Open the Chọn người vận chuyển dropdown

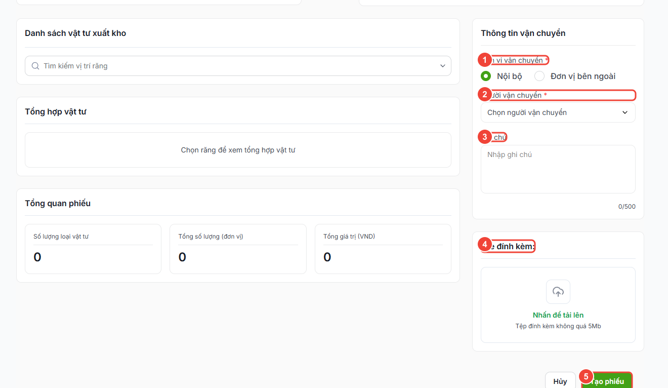(558, 112)
